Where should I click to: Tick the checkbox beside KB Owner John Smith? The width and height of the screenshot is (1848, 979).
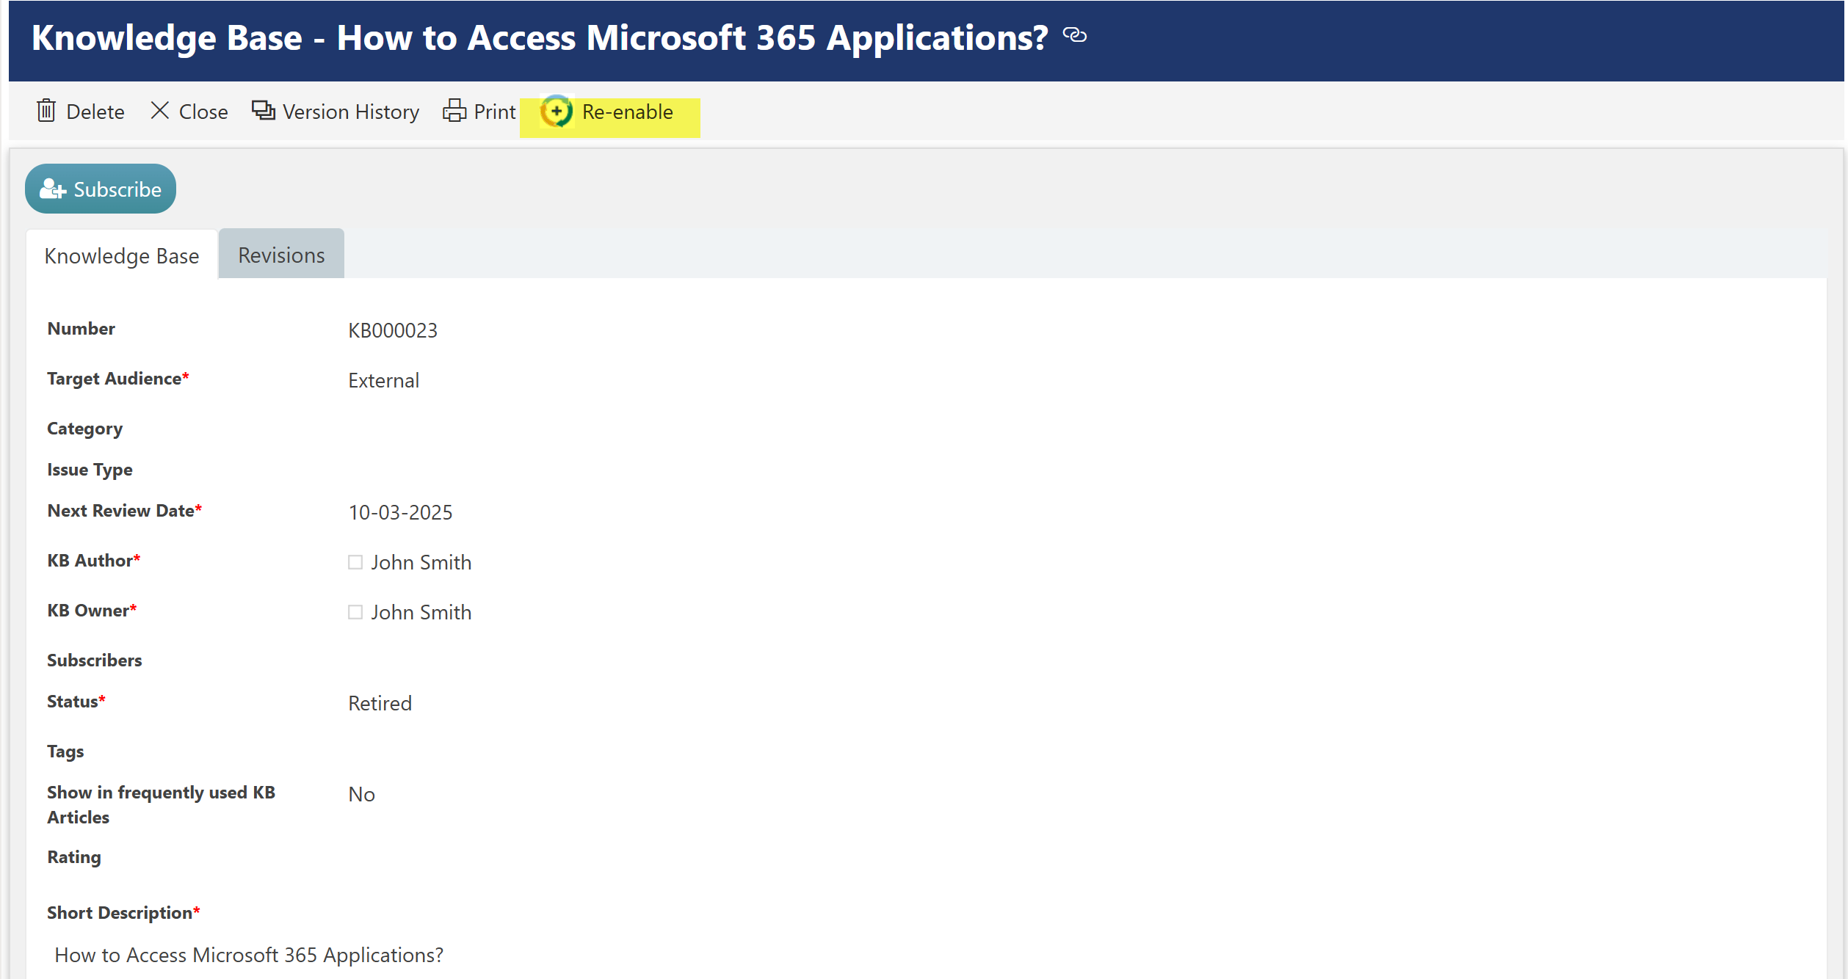tap(355, 612)
